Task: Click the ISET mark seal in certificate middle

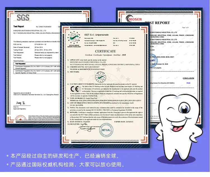Action: [x=101, y=77]
